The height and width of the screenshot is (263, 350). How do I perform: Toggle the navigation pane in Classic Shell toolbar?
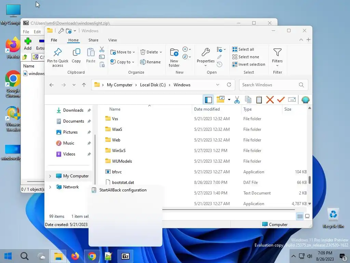(208, 100)
